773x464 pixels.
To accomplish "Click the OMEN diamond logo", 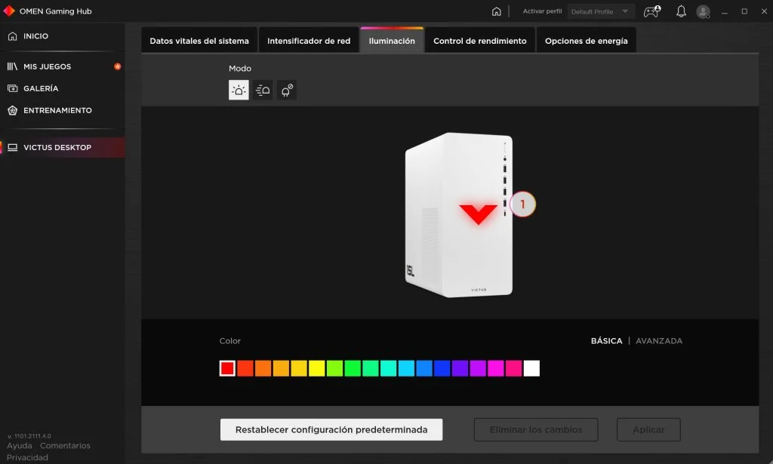I will click(9, 11).
